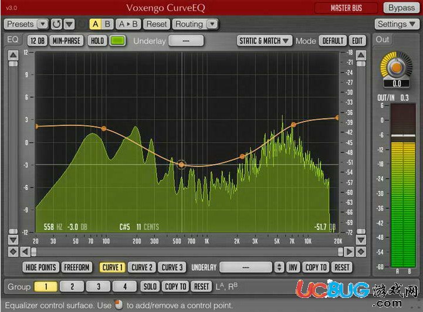Copy A to B state
Viewport: 423px width, 312px height.
[x=128, y=24]
